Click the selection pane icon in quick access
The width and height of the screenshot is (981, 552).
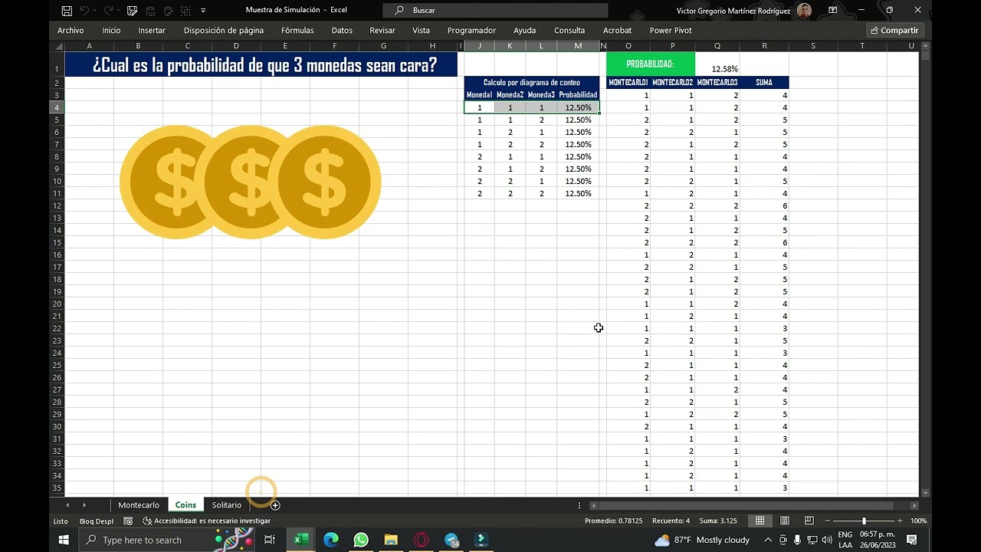coord(185,11)
